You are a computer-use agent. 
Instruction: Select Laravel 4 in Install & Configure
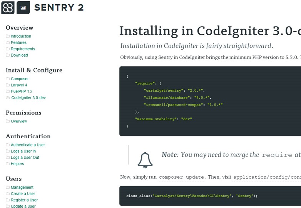point(19,85)
